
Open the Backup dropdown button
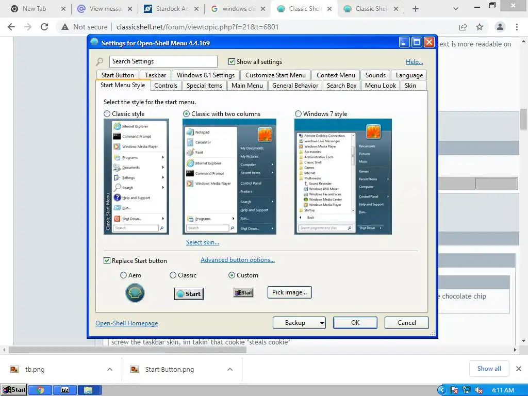(299, 323)
